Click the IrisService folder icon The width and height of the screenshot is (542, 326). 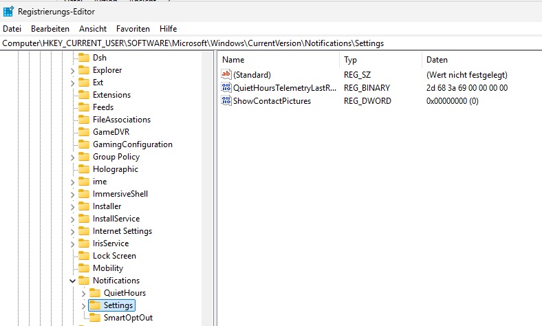84,243
